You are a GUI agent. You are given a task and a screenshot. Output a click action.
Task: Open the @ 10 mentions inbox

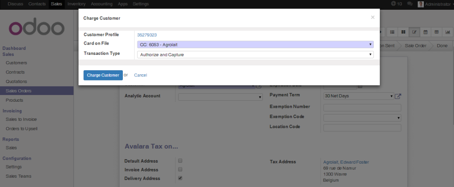396,4
